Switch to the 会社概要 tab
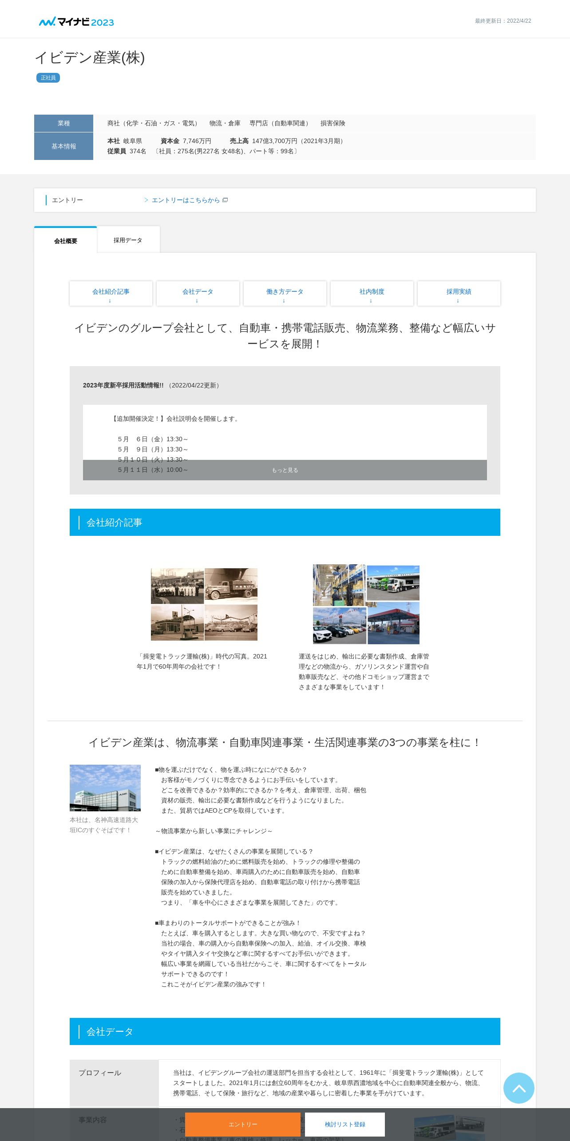Screen dimensions: 570x1141 point(66,240)
